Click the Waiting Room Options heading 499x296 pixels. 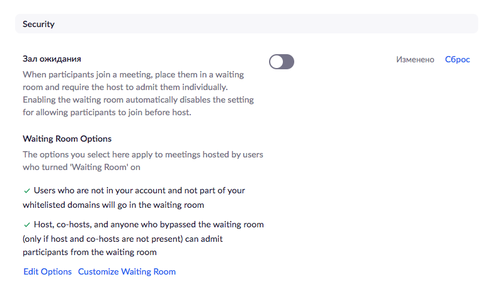(x=67, y=139)
